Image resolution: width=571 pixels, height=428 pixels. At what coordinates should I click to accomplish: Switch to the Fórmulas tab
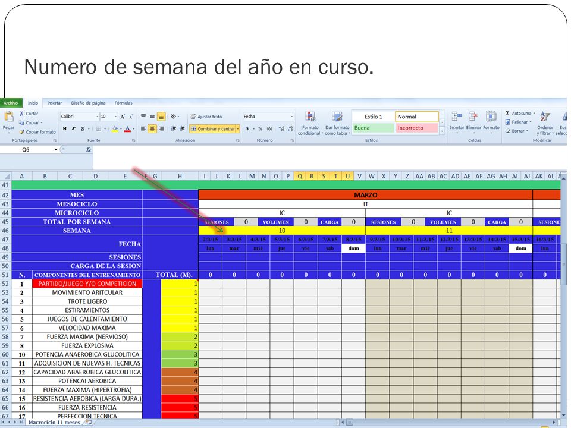[124, 103]
